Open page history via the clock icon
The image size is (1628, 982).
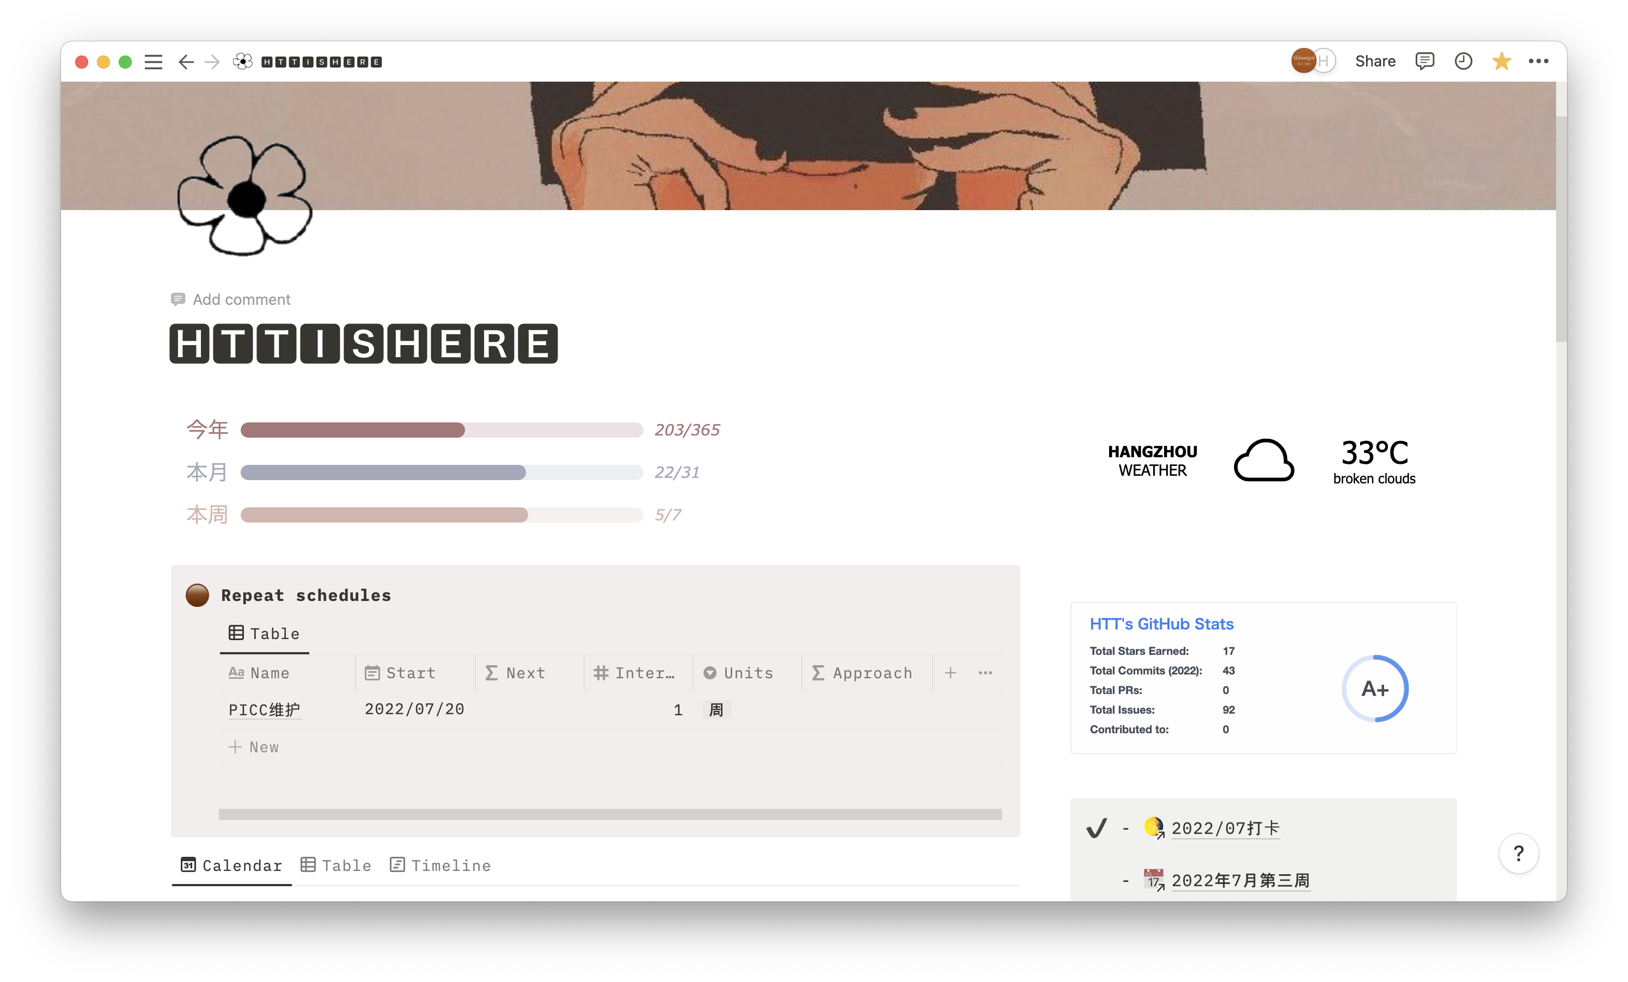(x=1464, y=61)
